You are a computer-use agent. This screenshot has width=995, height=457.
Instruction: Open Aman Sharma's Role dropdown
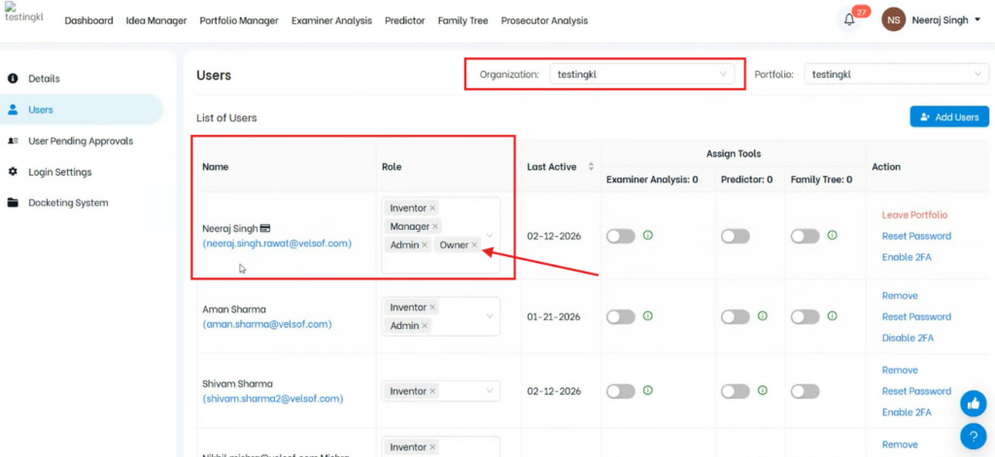[x=490, y=316]
